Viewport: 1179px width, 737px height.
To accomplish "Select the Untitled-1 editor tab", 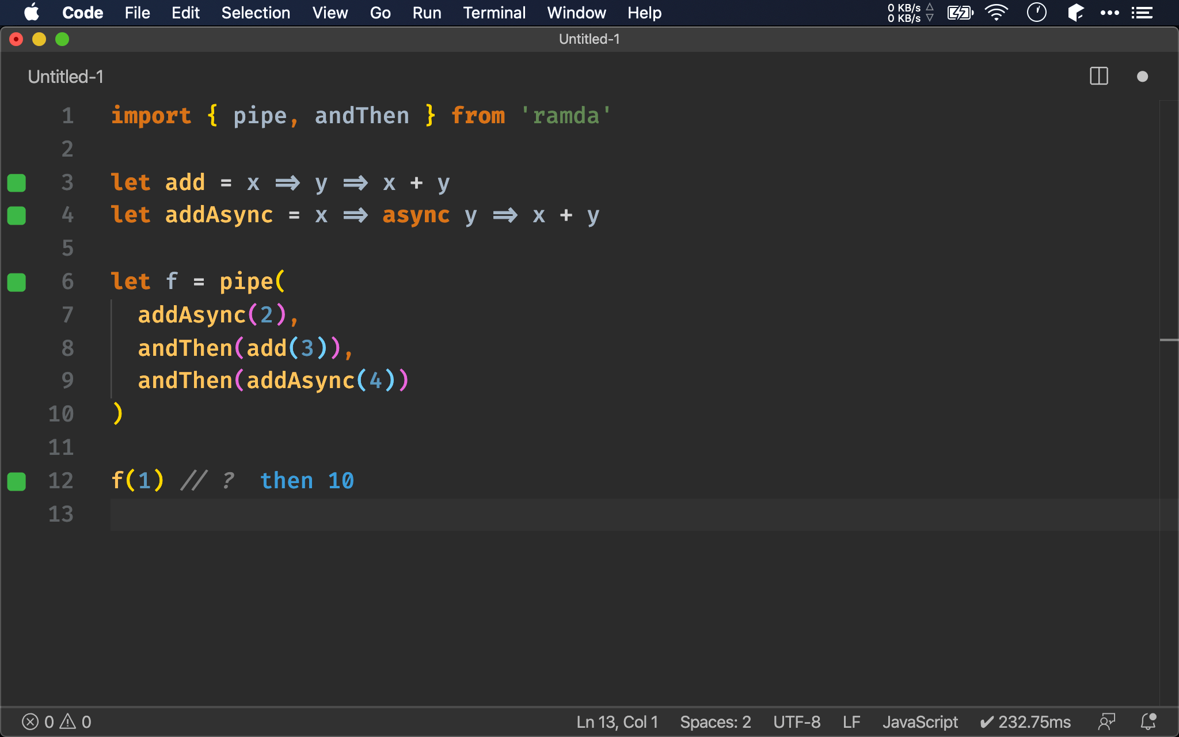I will 66,77.
